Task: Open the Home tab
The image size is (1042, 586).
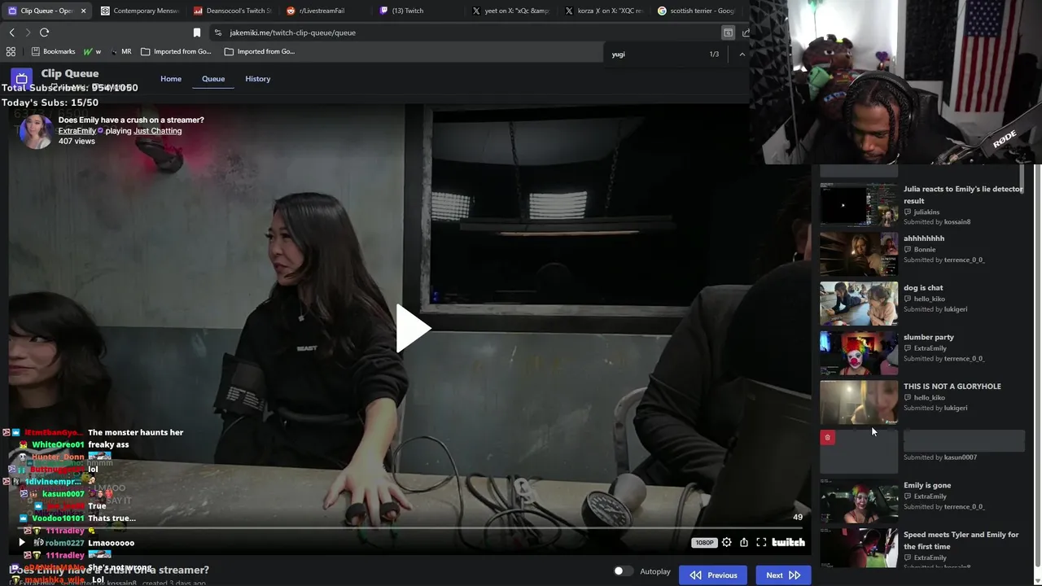Action: tap(171, 79)
